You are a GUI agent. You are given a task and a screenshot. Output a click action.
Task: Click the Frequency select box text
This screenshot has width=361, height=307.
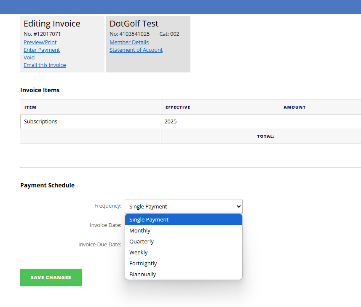click(148, 207)
